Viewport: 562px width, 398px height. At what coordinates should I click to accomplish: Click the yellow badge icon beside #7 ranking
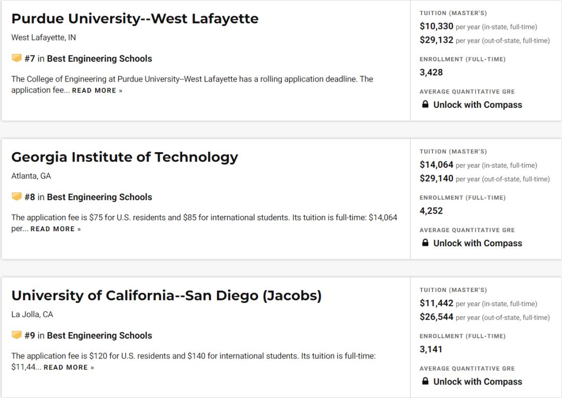(17, 58)
